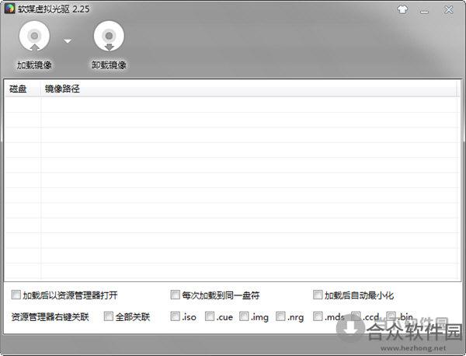Click the 软媒虚拟光驱 2.25 title text

54,9
